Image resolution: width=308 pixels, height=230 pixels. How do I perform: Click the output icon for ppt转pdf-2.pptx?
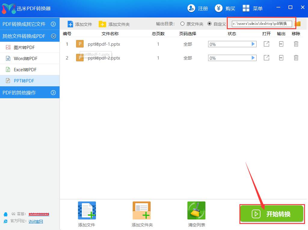pyautogui.click(x=281, y=58)
